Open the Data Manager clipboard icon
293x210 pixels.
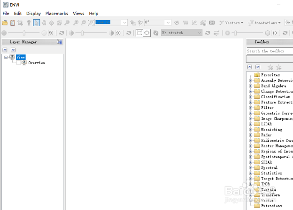13,23
